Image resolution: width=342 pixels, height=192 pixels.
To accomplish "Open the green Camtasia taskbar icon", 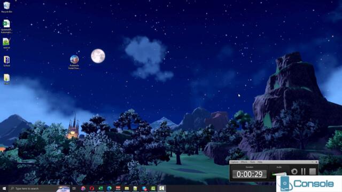I will [153, 188].
